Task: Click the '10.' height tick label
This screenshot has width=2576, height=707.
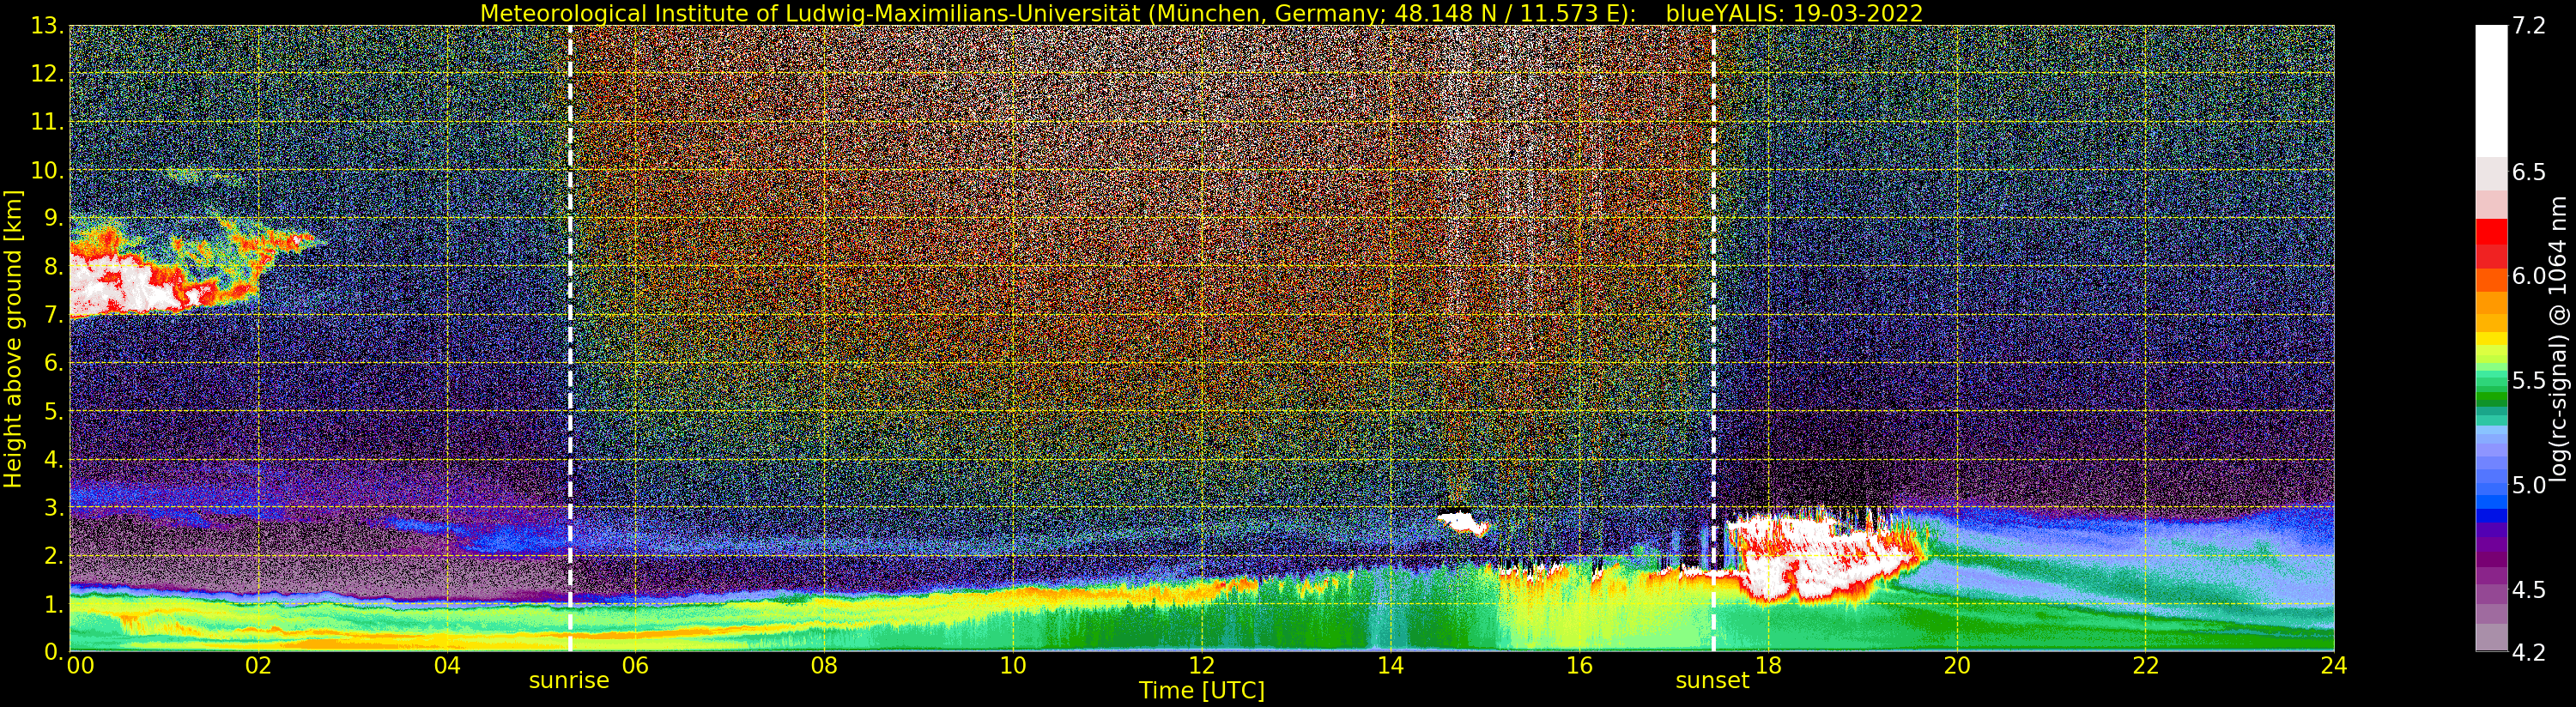Action: (47, 170)
